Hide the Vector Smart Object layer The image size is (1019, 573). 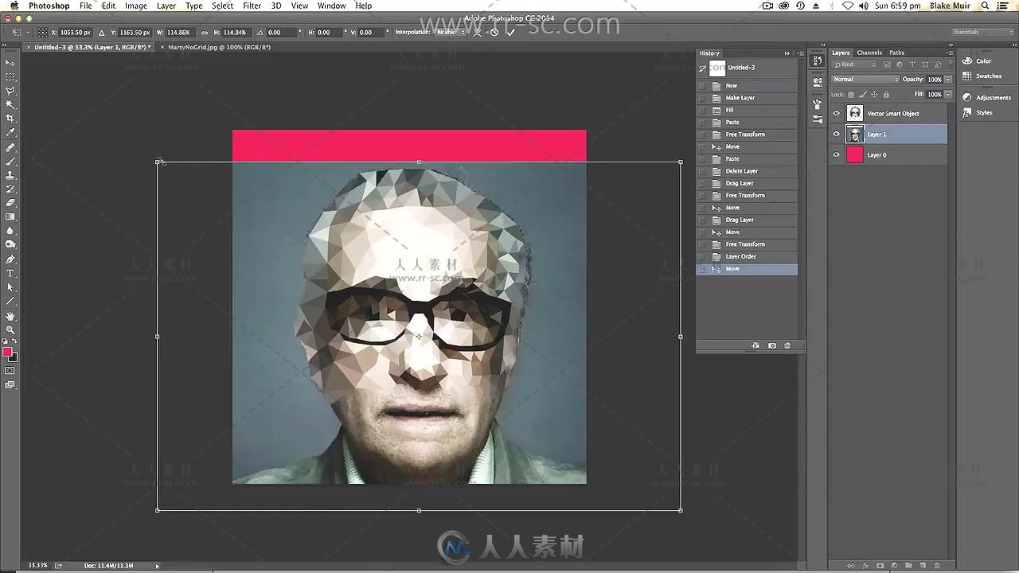click(x=836, y=113)
